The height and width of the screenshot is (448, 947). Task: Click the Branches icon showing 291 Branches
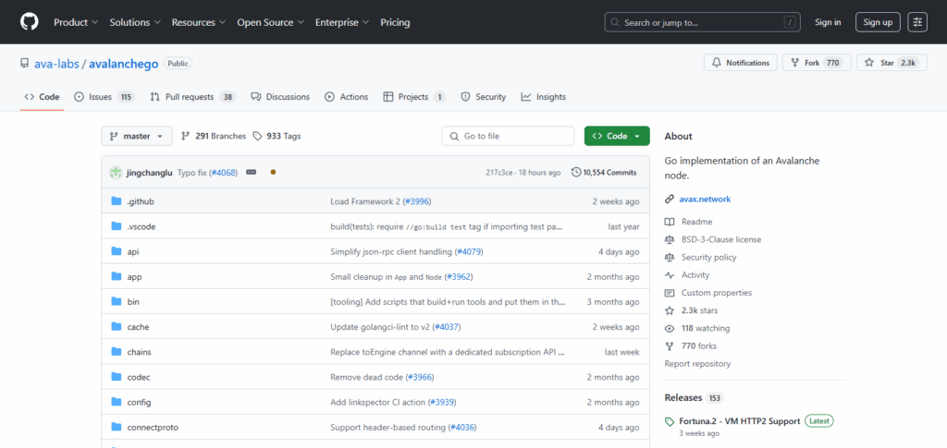pos(186,136)
